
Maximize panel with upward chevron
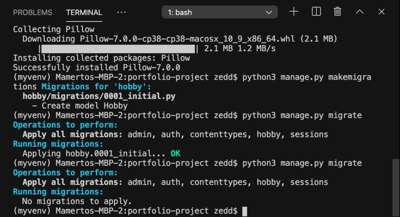[x=360, y=12]
